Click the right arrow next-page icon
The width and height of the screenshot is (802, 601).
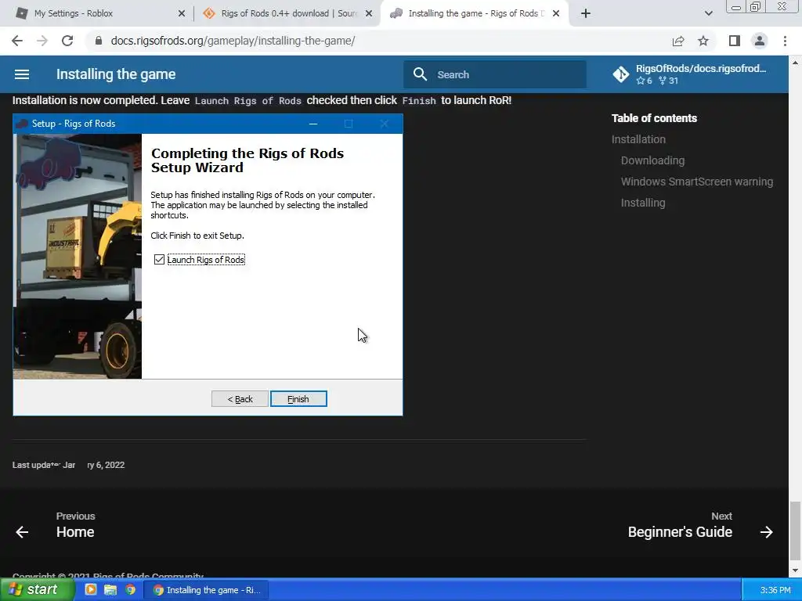coord(766,532)
